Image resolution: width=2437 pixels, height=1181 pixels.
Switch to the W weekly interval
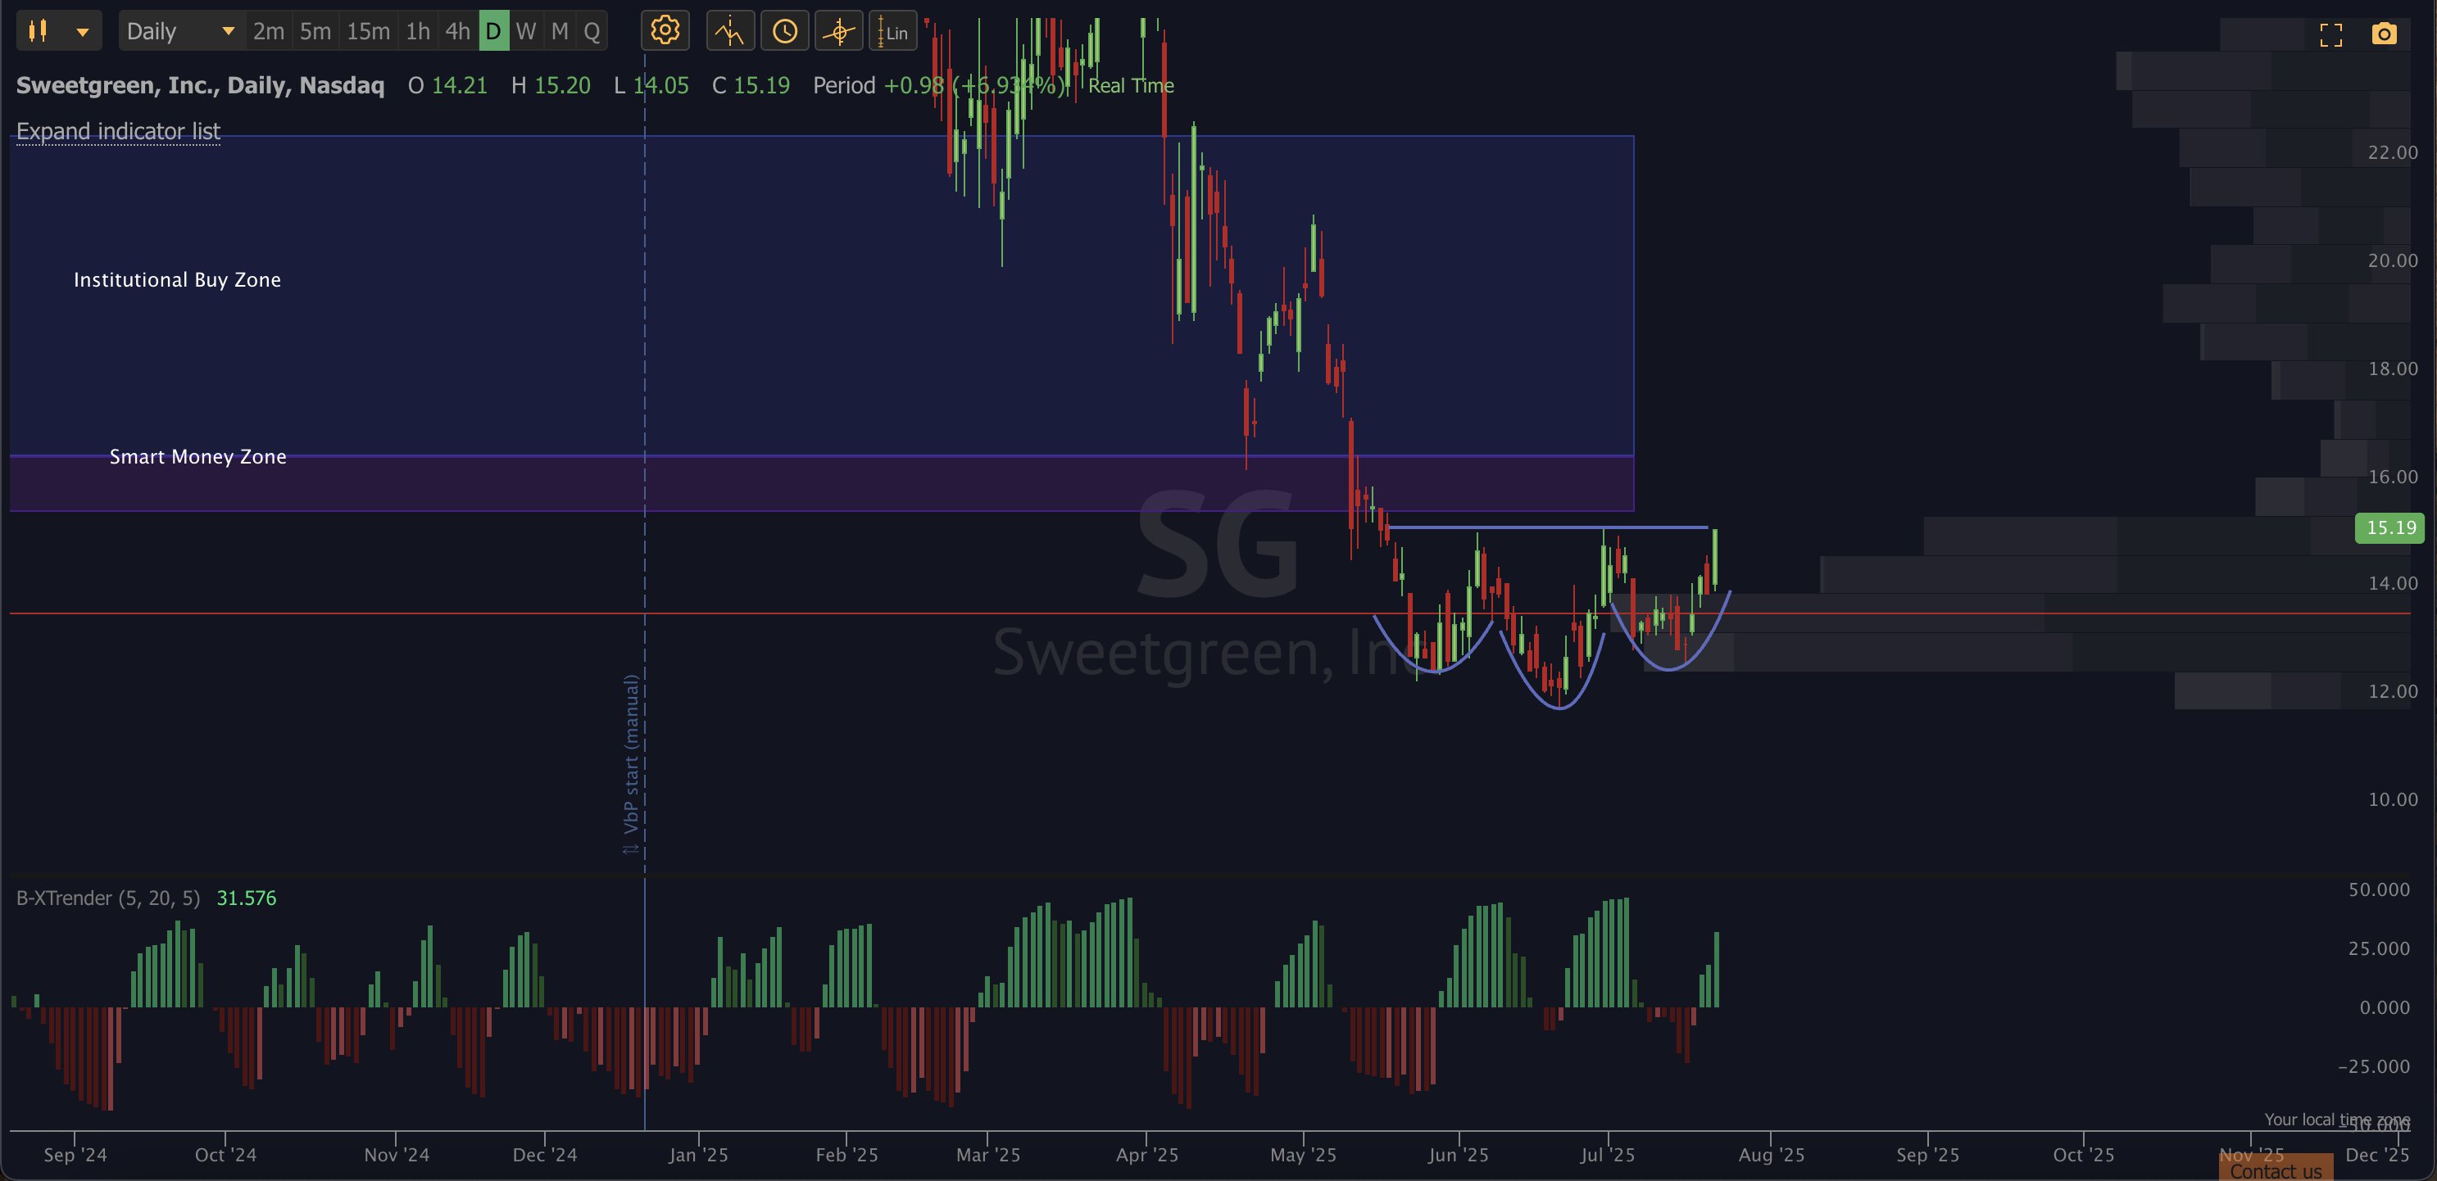click(x=526, y=31)
